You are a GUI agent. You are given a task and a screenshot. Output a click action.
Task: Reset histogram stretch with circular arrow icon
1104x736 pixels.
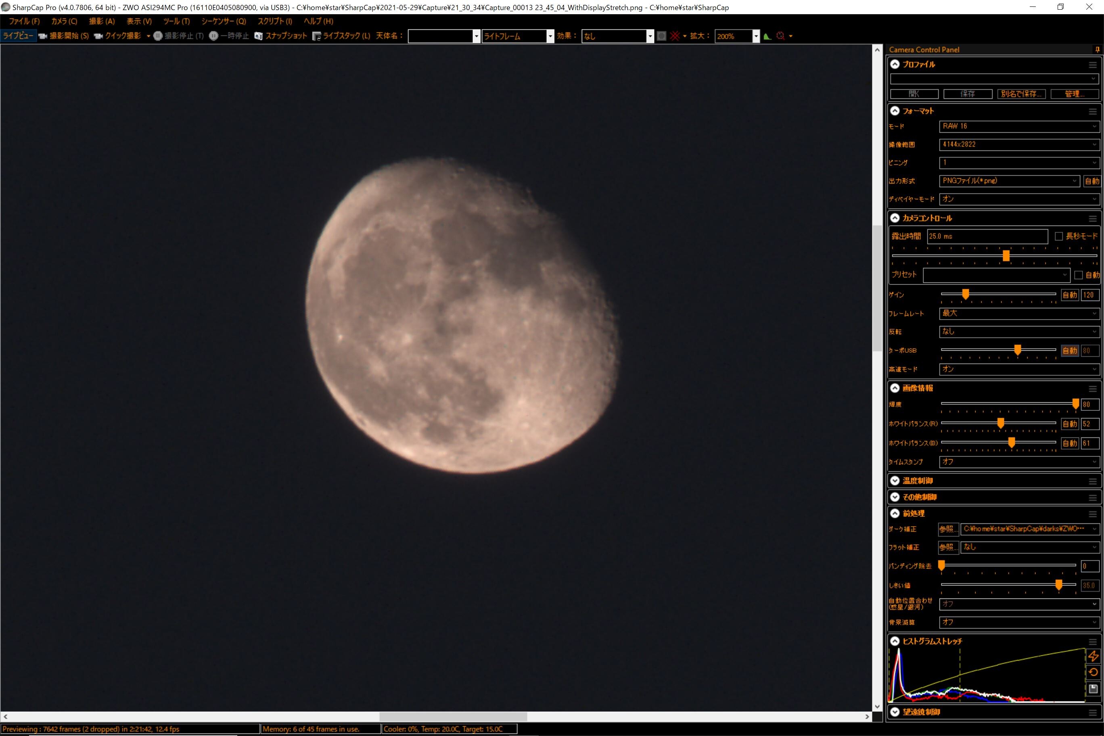pos(1093,672)
